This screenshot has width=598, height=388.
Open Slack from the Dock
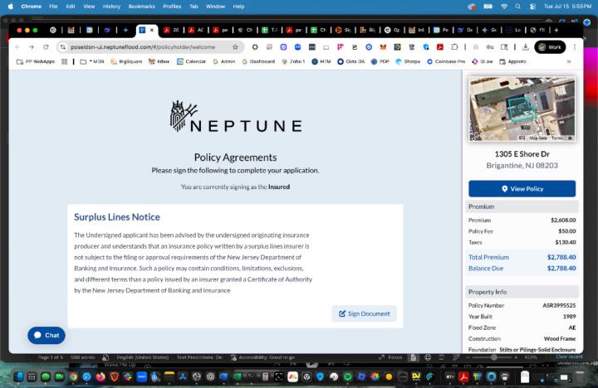click(128, 377)
